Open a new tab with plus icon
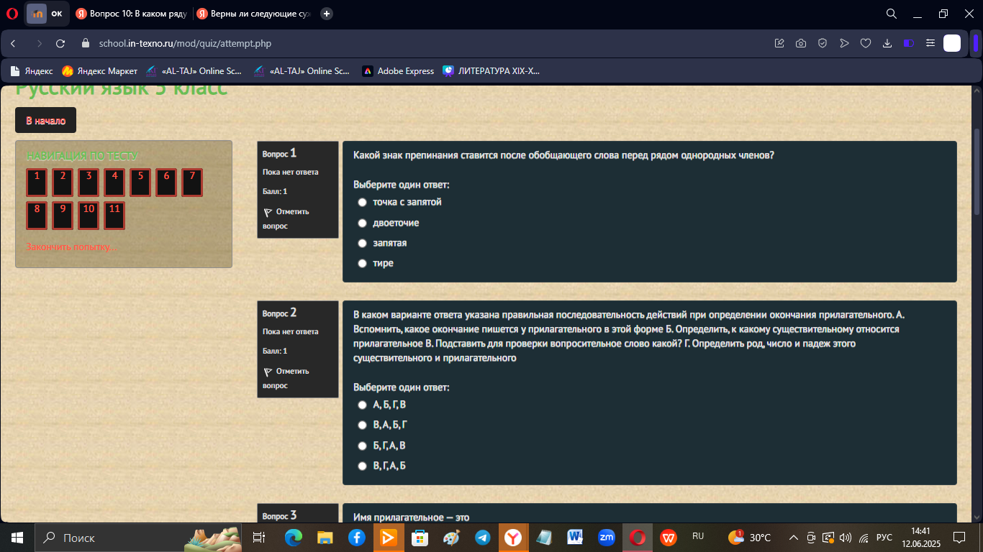Screen dimensions: 983x552 click(327, 14)
